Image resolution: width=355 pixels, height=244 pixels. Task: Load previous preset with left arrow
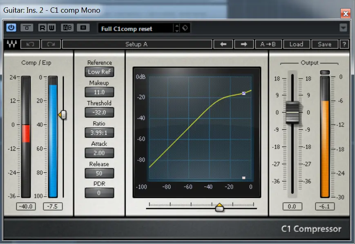223,44
